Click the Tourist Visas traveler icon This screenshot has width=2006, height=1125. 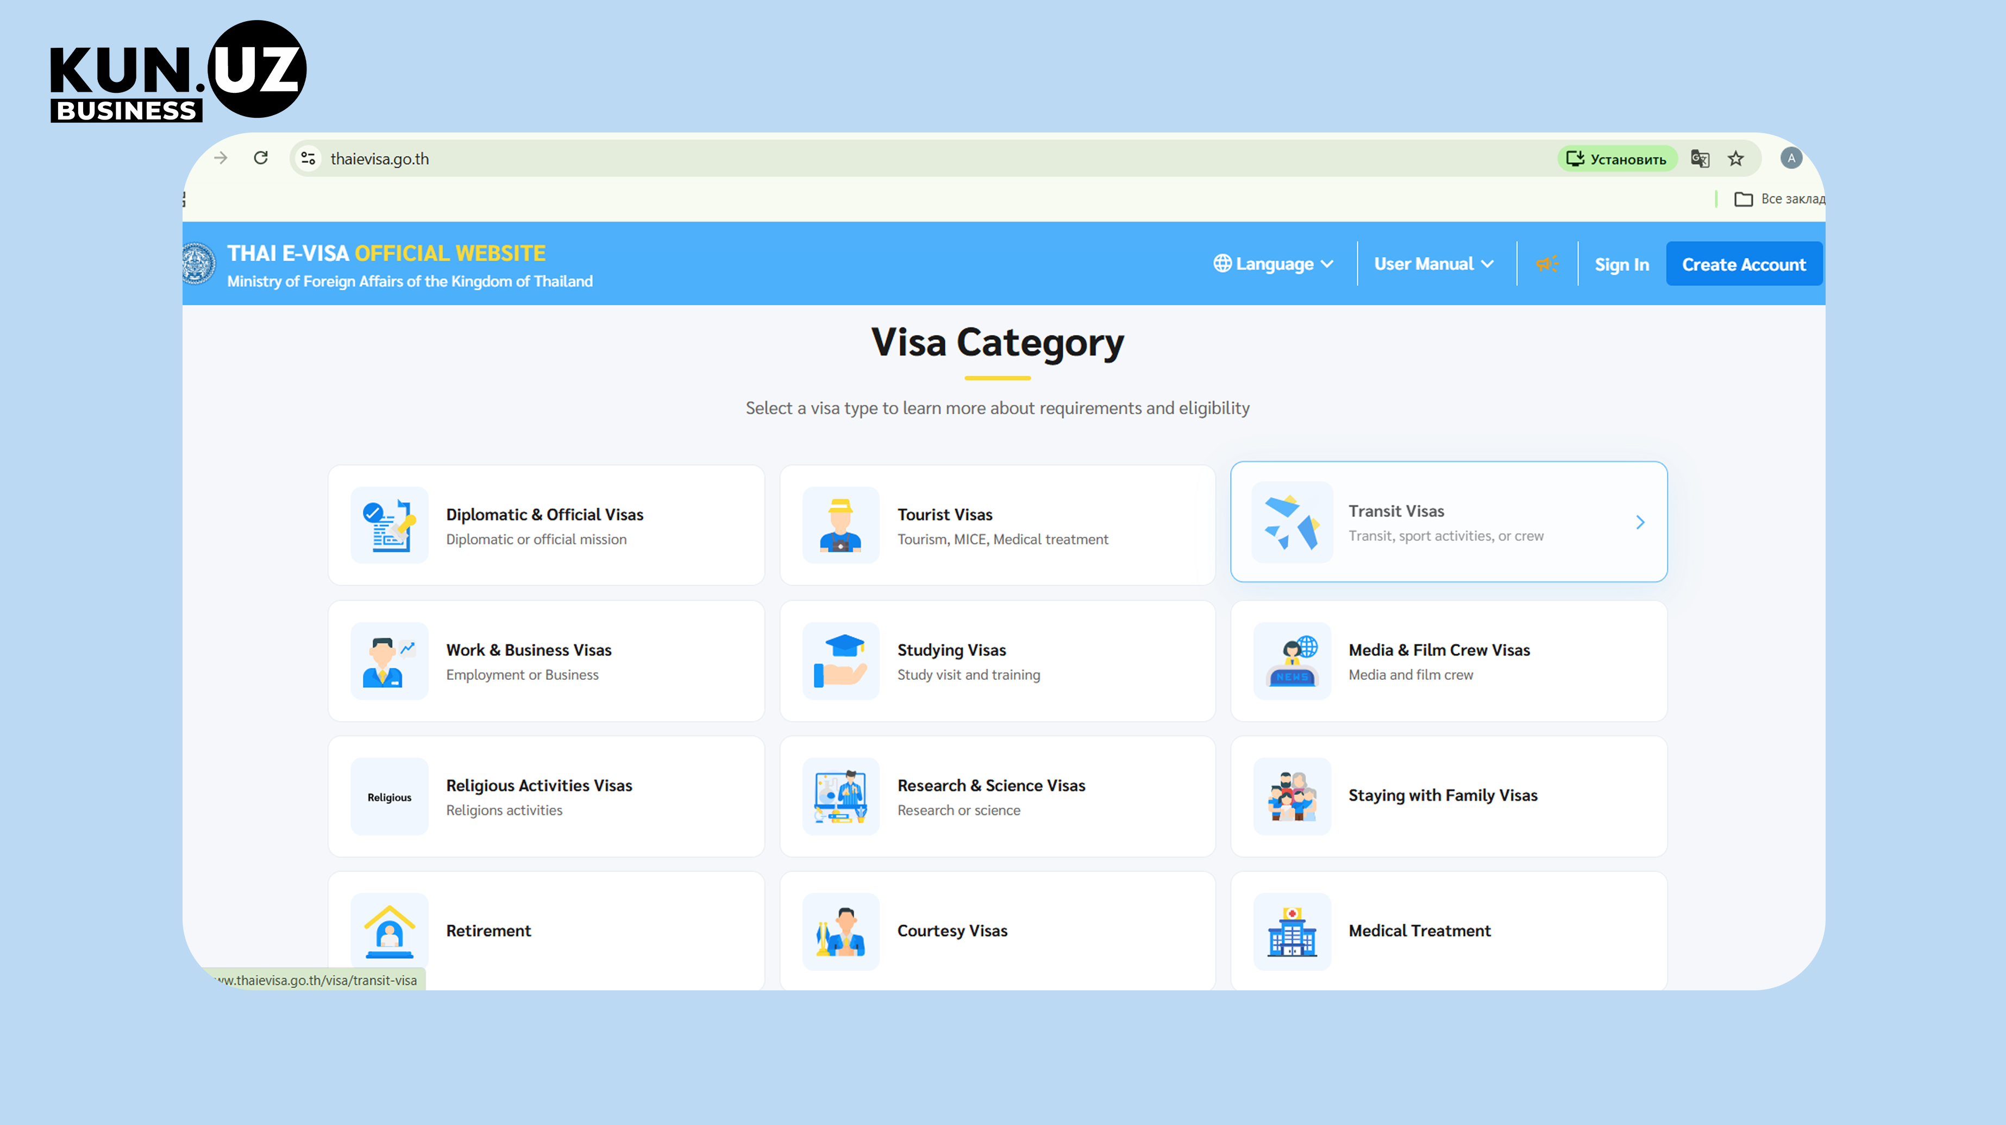(841, 525)
